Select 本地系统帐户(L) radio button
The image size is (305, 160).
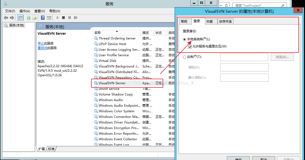click(184, 39)
